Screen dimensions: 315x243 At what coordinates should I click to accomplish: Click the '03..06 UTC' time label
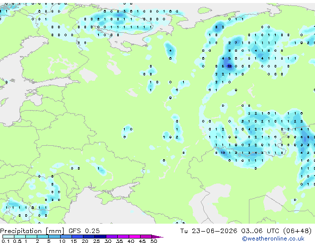(260, 231)
